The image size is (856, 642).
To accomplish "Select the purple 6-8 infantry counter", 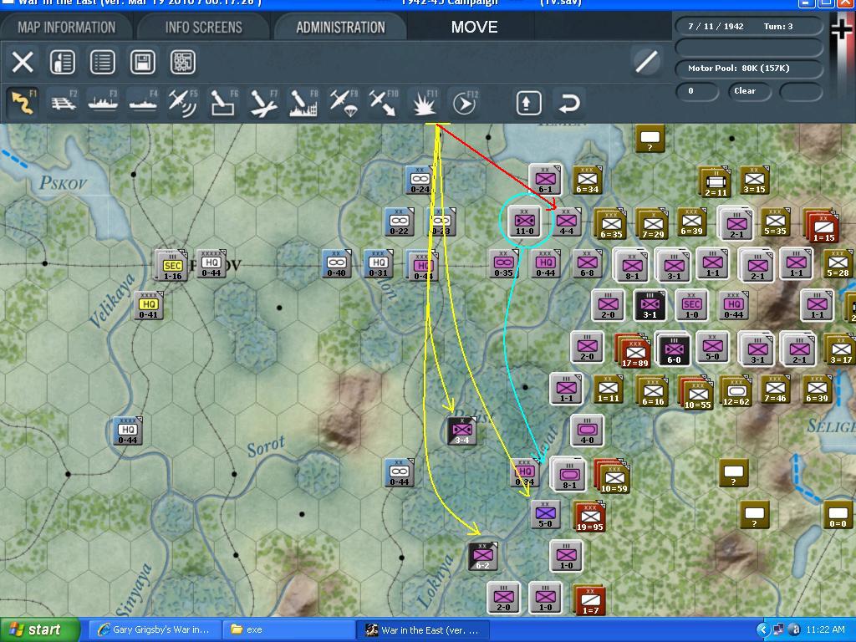I will [x=588, y=263].
